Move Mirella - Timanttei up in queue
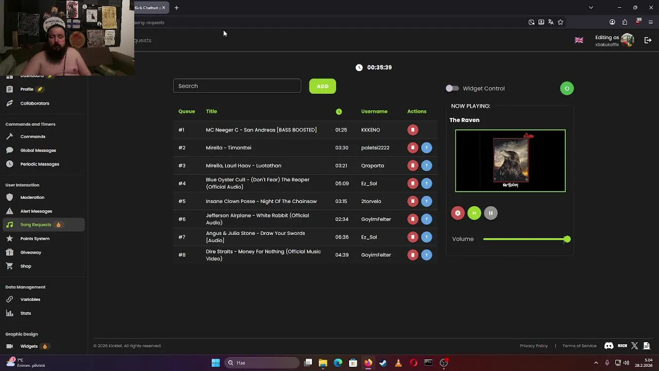The width and height of the screenshot is (659, 371). point(426,148)
